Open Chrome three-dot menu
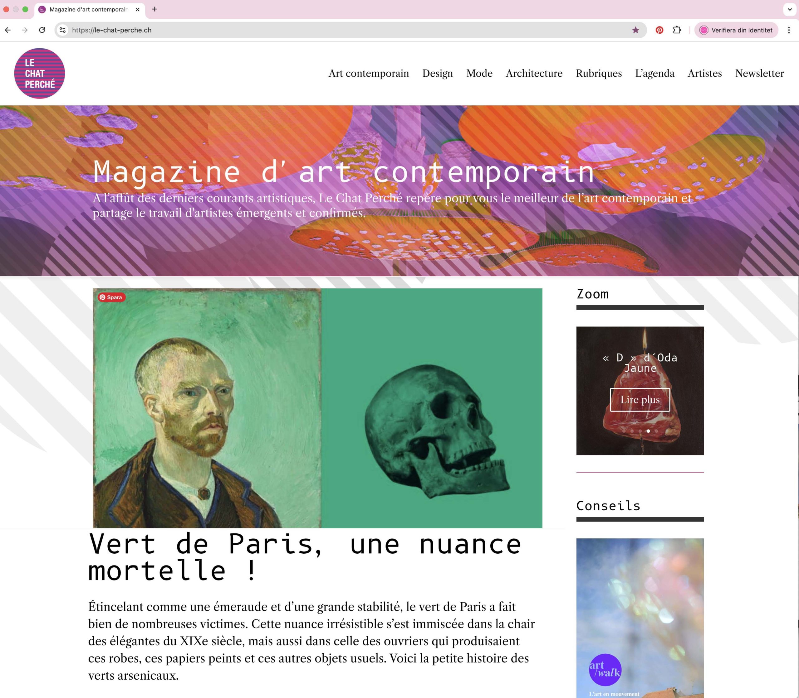Viewport: 799px width, 698px height. pyautogui.click(x=789, y=30)
